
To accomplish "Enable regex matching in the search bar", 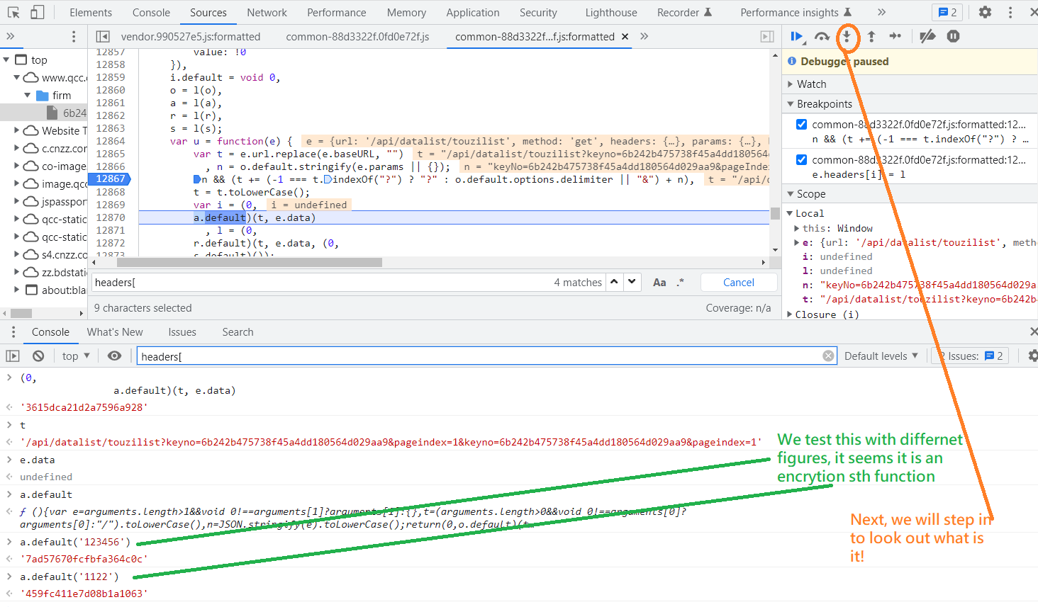I will coord(680,282).
